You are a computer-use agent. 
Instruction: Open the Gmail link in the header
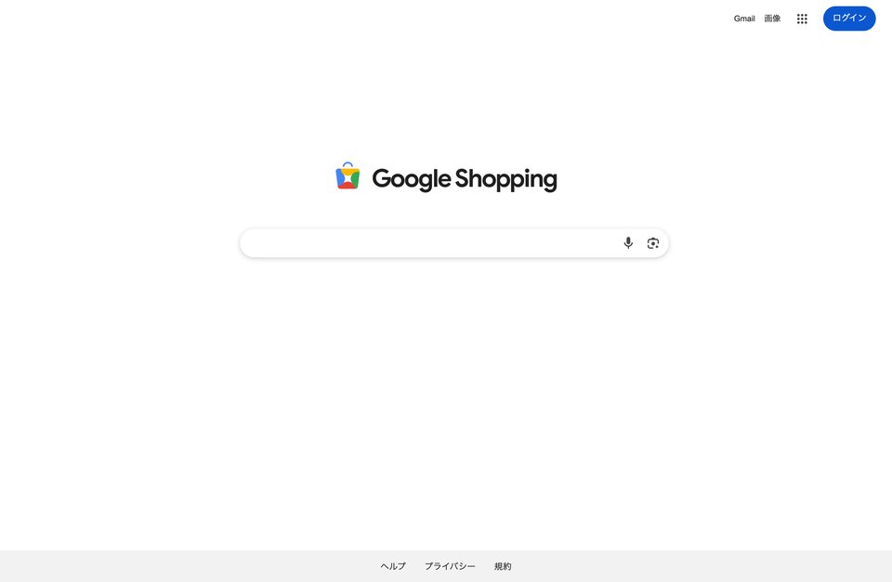(744, 19)
